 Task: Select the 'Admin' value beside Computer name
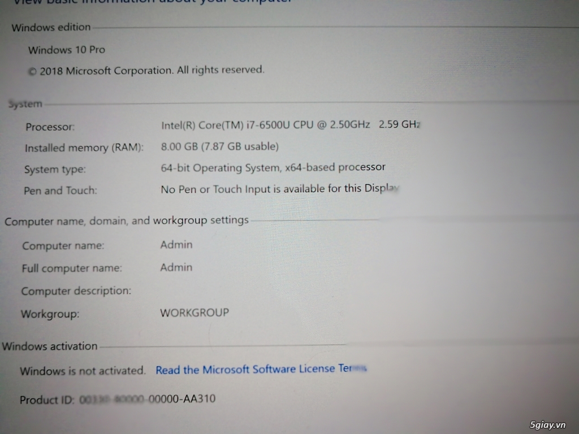(x=176, y=245)
